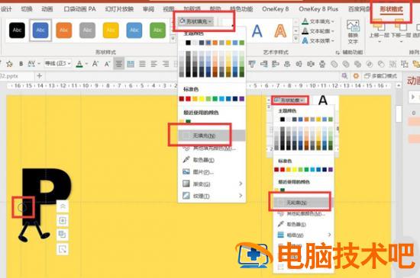Add a new document tab with plus icon
Viewport: 420px width, 278px height.
coord(40,76)
